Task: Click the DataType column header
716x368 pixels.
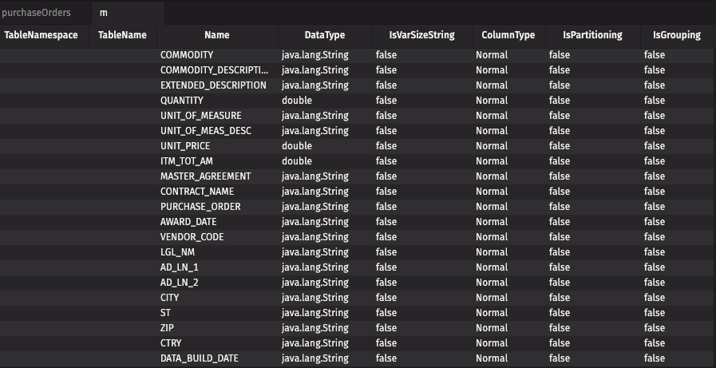Action: (325, 35)
